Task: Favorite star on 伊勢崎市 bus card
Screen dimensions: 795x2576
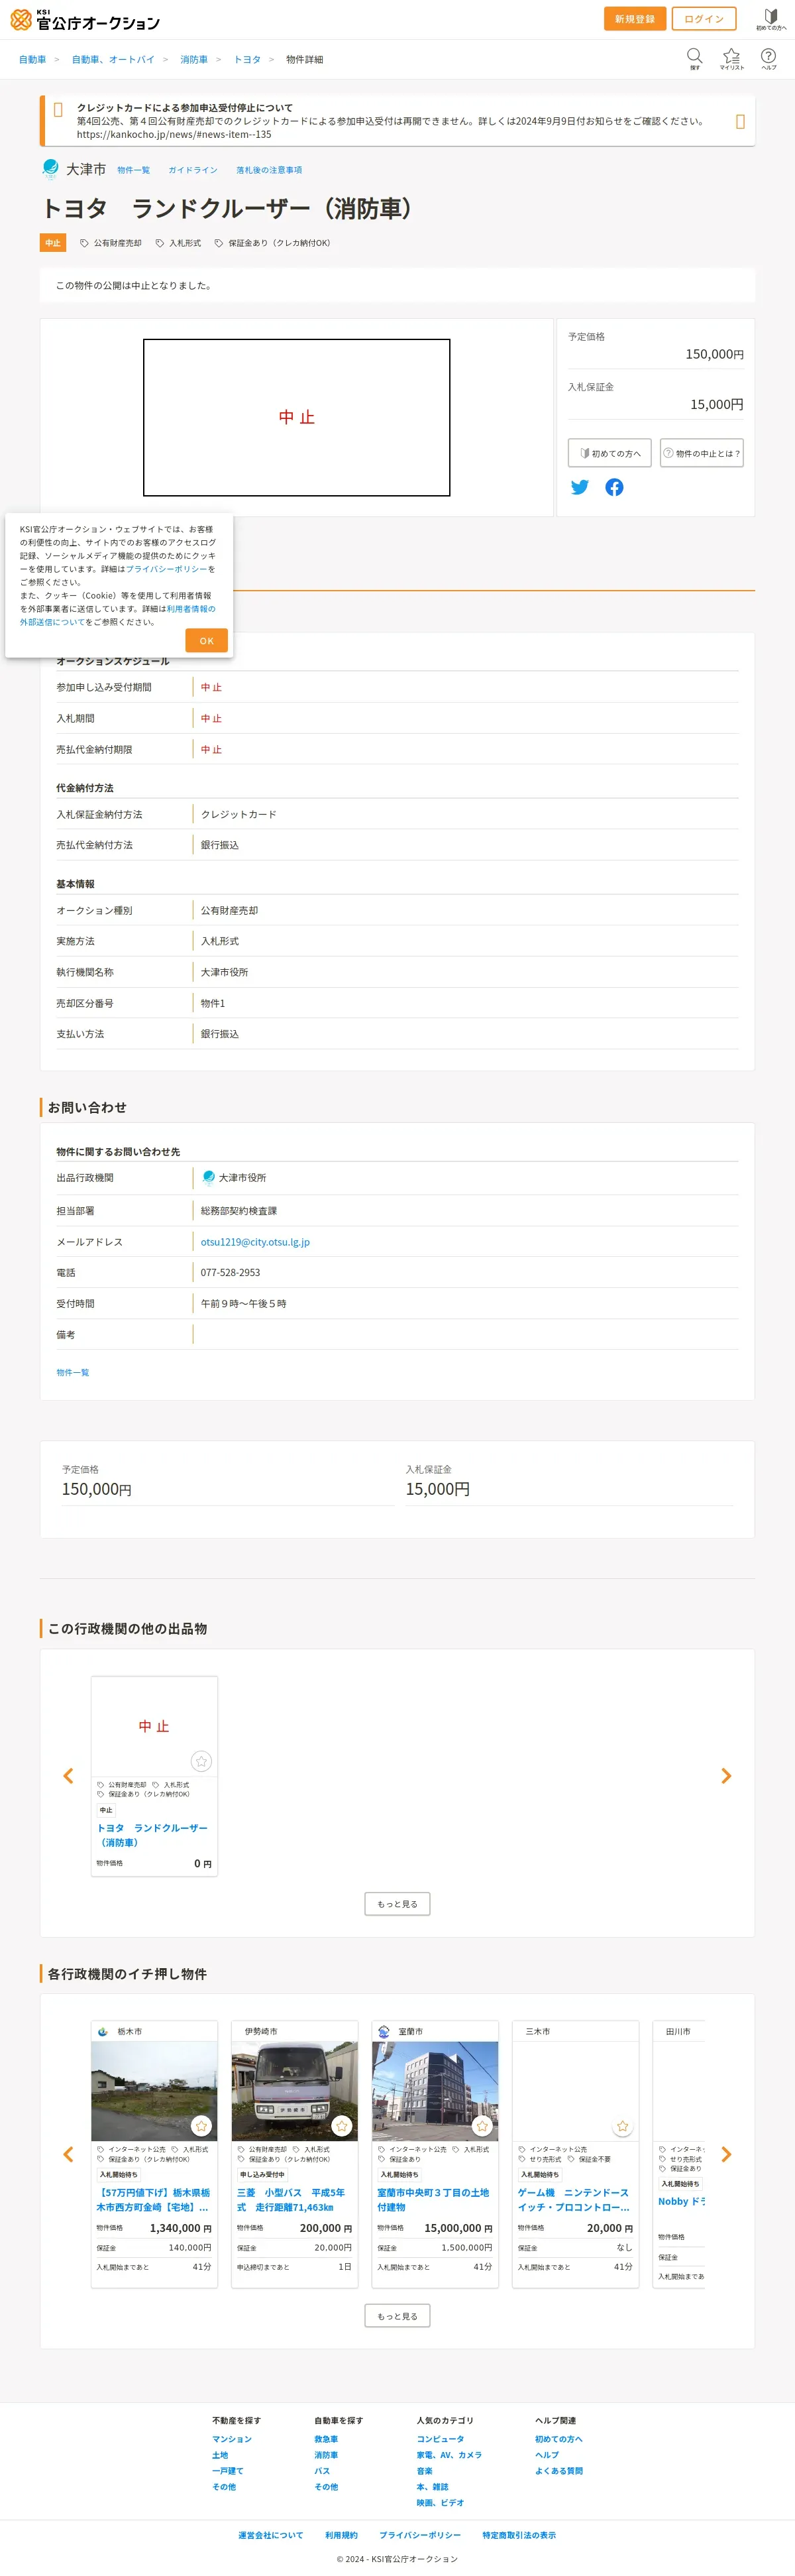Action: click(341, 2126)
